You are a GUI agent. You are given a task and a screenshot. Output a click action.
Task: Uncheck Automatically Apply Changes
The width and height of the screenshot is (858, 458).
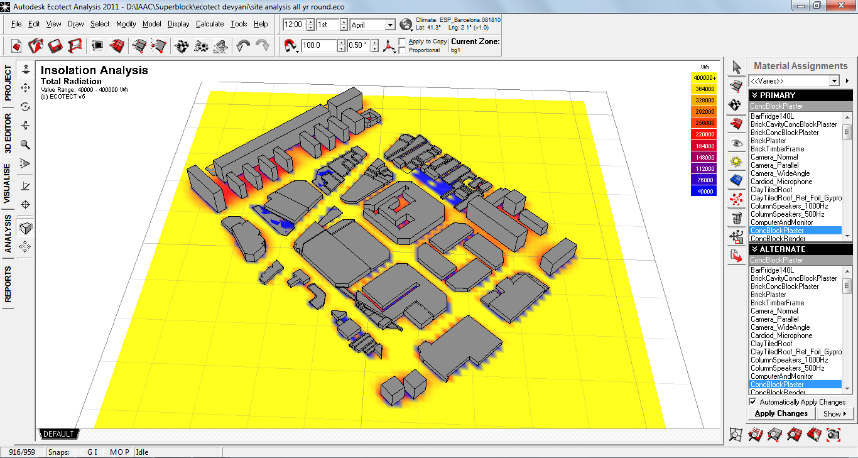click(753, 402)
